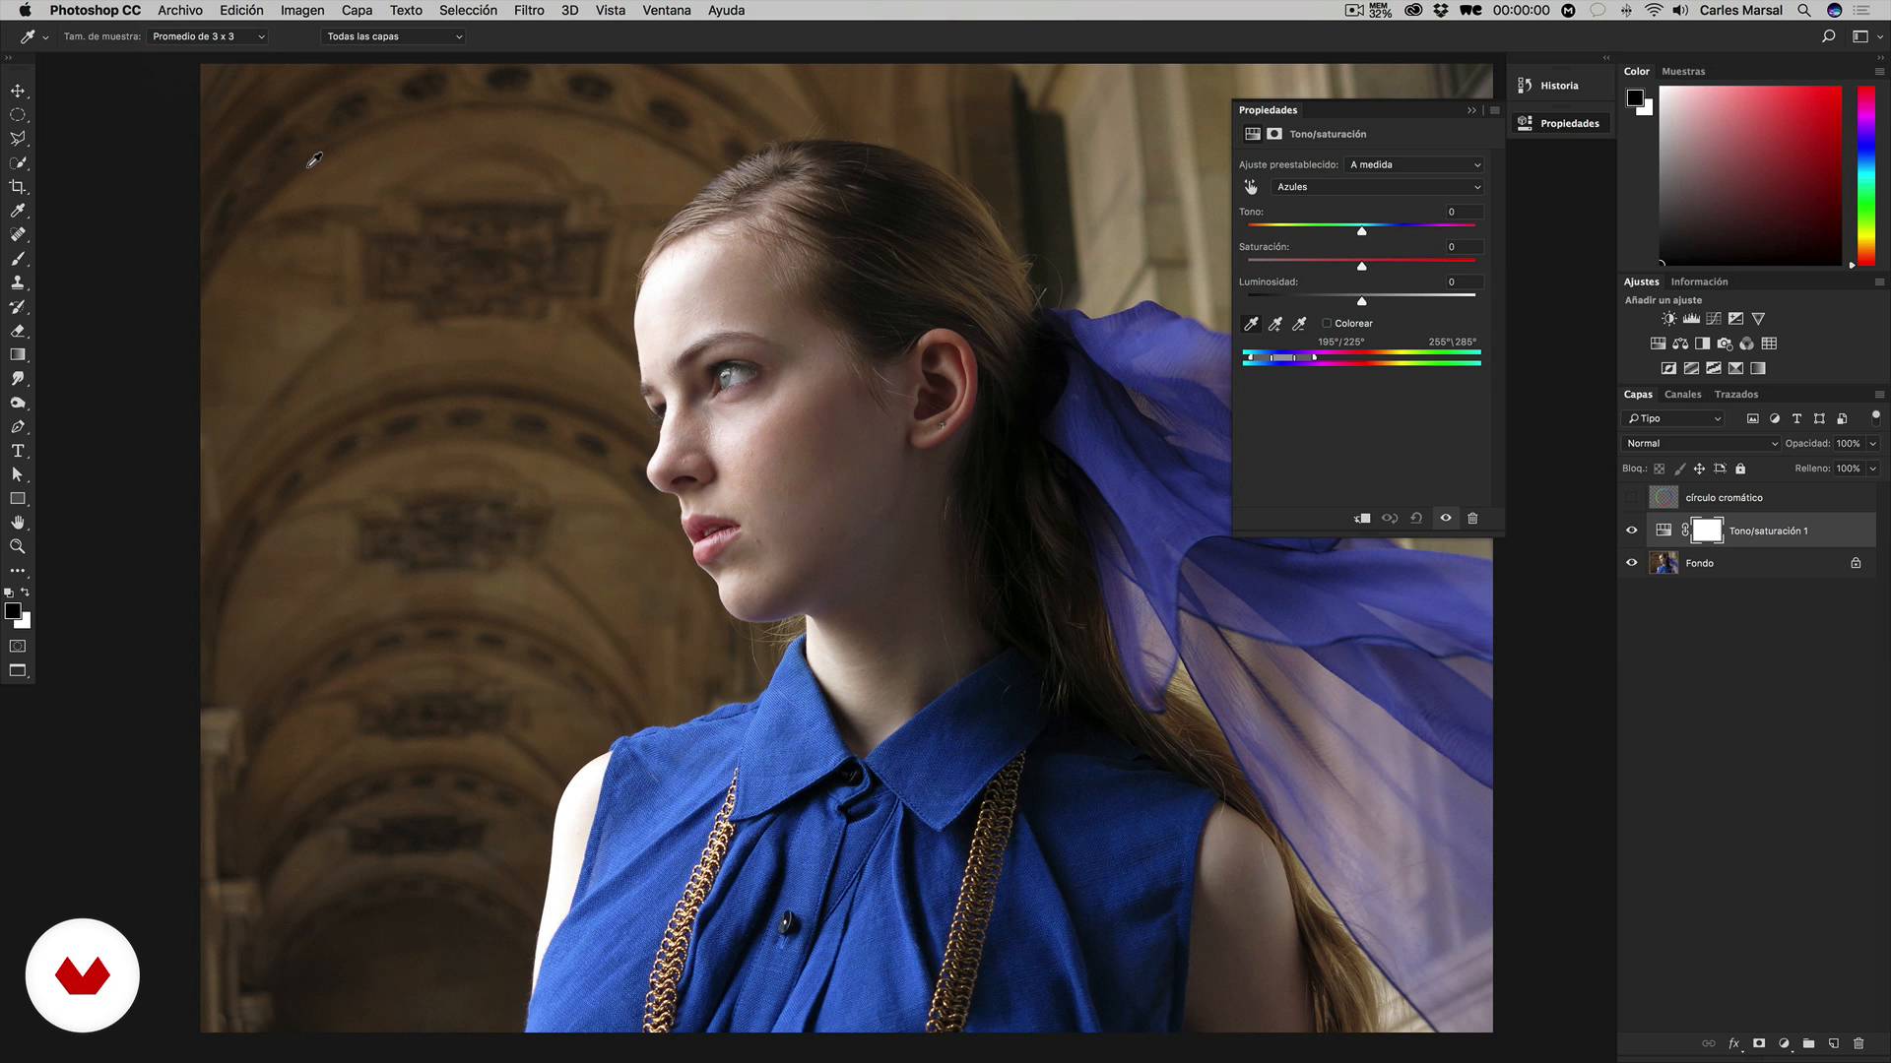The height and width of the screenshot is (1063, 1891).
Task: Select the Crop tool
Action: (x=18, y=186)
